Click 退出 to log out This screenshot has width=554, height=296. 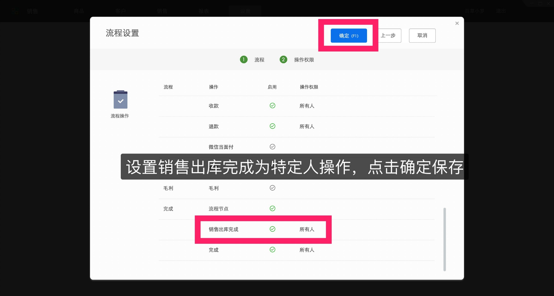point(501,11)
